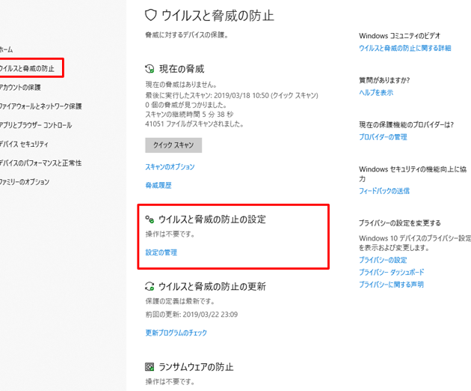Open ファミリーのオプション sidebar item
This screenshot has width=471, height=391.
[x=25, y=182]
